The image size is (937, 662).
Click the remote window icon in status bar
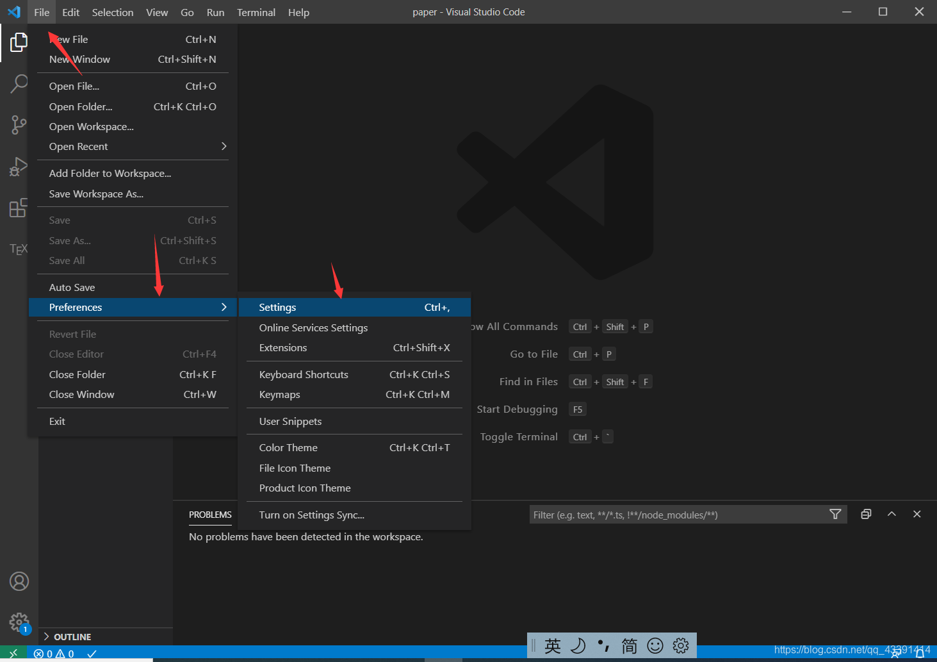13,654
